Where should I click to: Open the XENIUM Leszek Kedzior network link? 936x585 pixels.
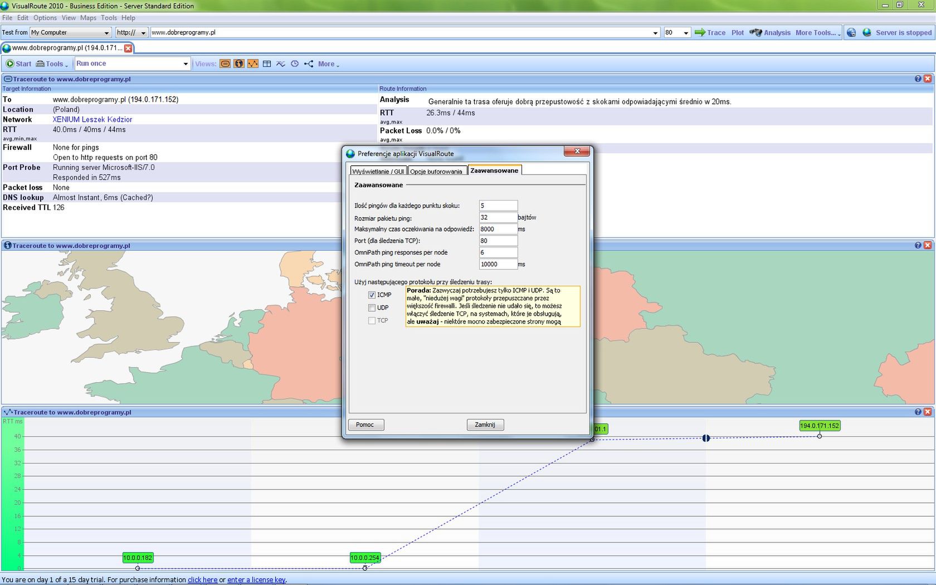pyautogui.click(x=92, y=119)
